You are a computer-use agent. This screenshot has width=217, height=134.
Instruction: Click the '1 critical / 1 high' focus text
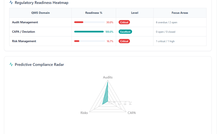165,41
